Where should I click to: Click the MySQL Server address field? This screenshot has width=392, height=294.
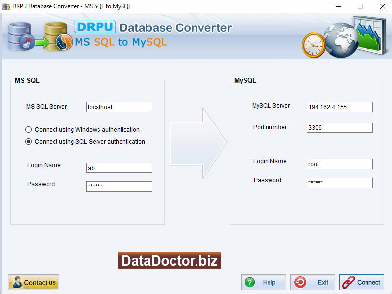pos(340,106)
